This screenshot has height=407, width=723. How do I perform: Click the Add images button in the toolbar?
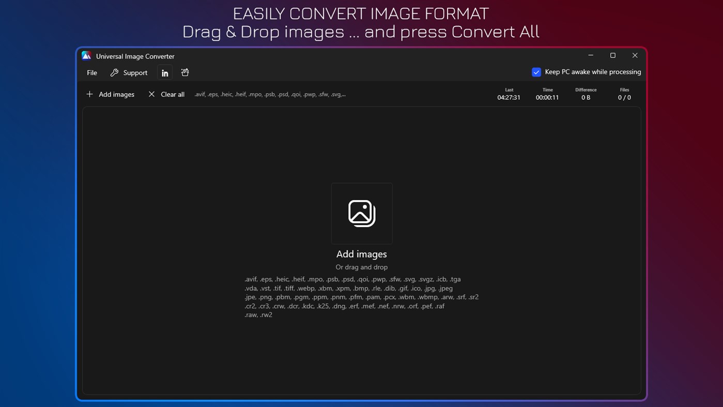click(x=110, y=94)
